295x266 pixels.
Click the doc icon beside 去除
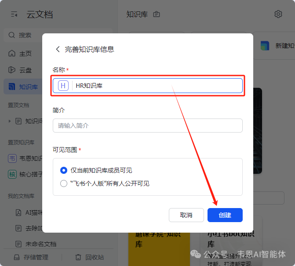[x=18, y=228]
